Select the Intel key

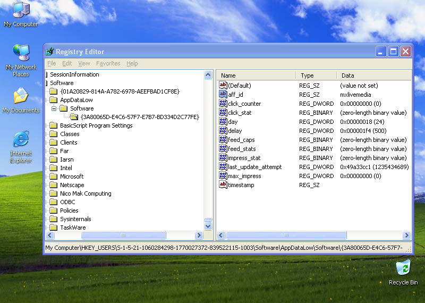[x=66, y=168]
